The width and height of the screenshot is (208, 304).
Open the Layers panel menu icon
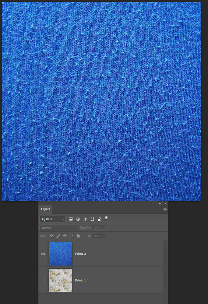pyautogui.click(x=165, y=209)
